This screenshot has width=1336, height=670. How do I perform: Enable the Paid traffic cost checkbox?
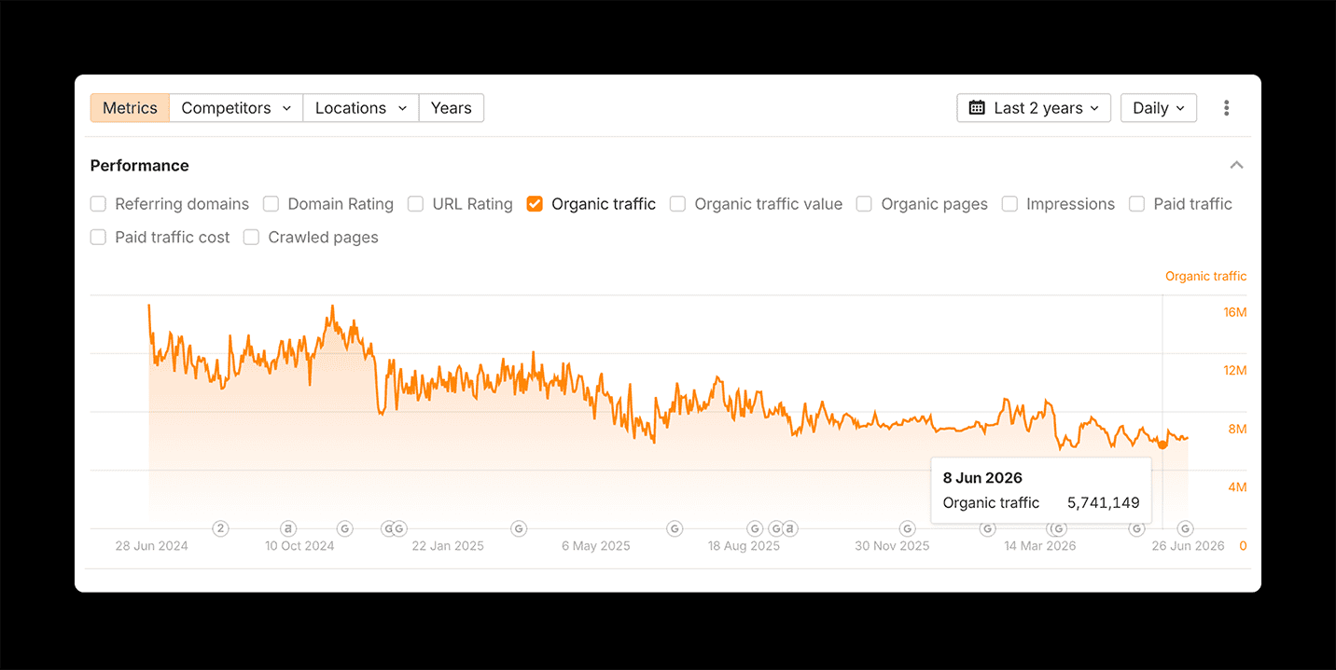click(x=98, y=238)
